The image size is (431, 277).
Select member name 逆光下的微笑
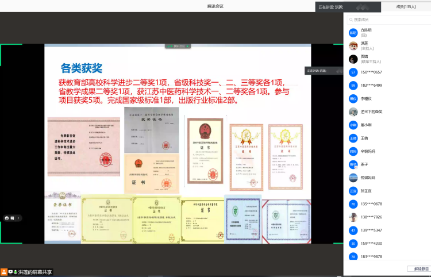371,112
